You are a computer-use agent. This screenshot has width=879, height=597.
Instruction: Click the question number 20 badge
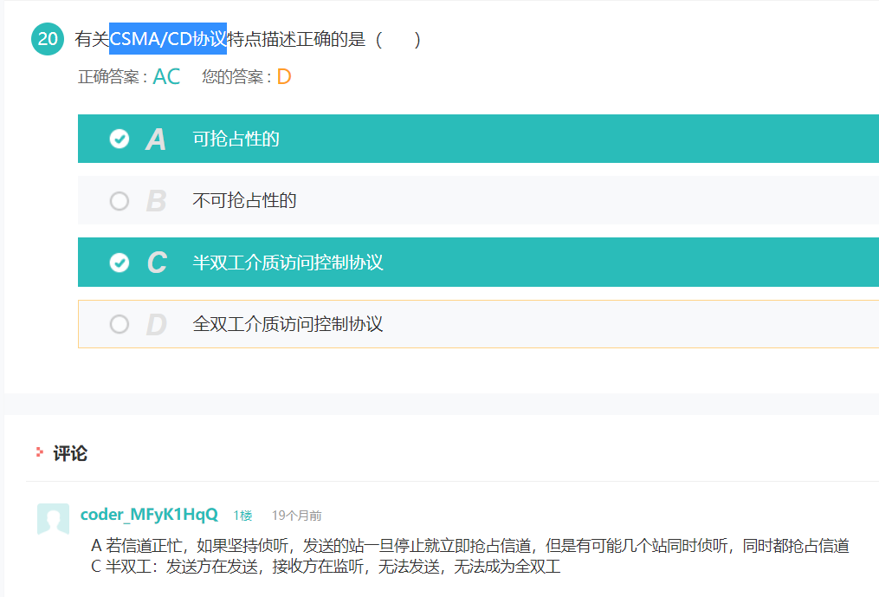(48, 39)
